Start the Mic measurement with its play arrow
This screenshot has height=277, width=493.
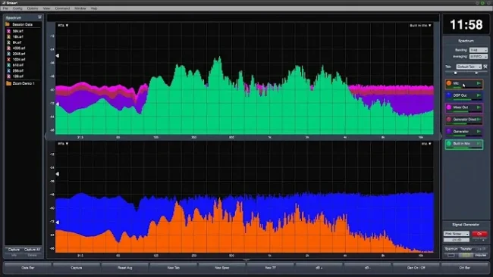point(479,83)
